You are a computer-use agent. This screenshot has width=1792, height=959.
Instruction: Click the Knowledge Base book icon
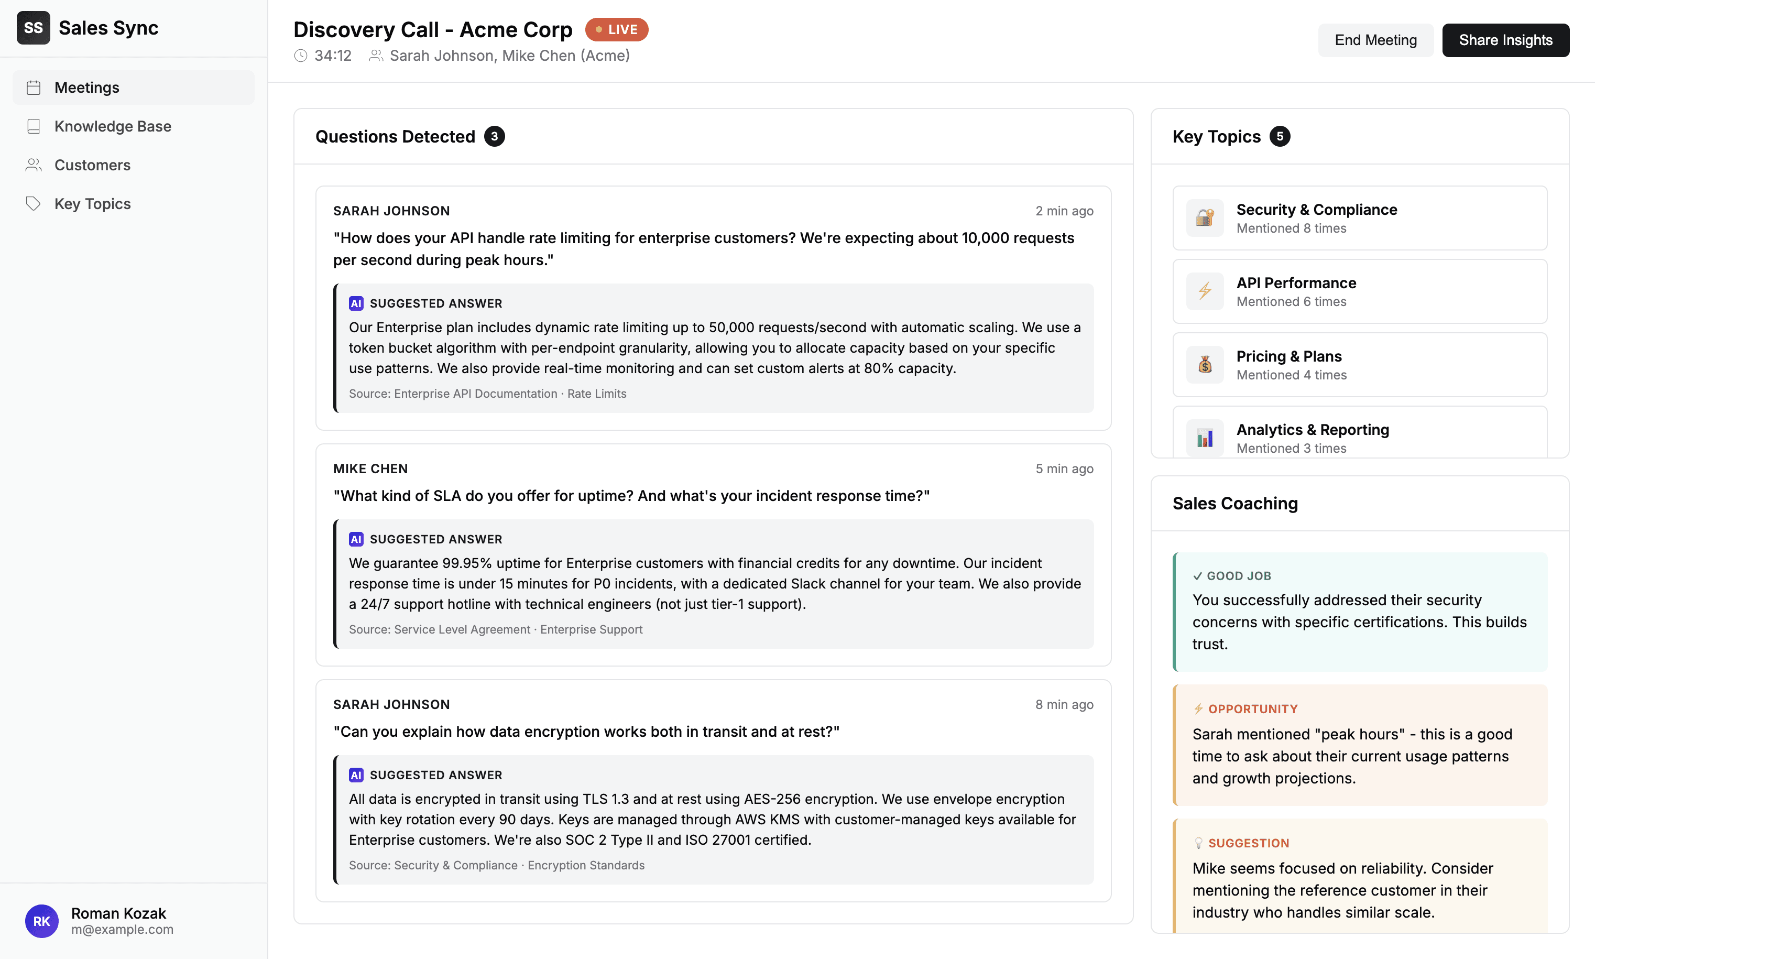pos(34,126)
